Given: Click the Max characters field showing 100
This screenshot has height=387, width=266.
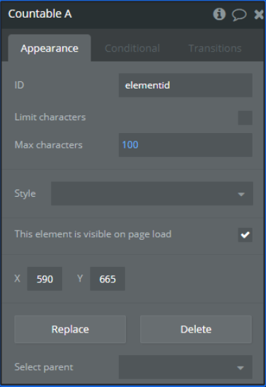Looking at the screenshot, I should [x=185, y=145].
